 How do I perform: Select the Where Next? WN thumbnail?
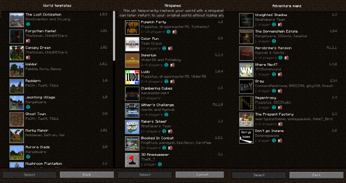coord(246,70)
